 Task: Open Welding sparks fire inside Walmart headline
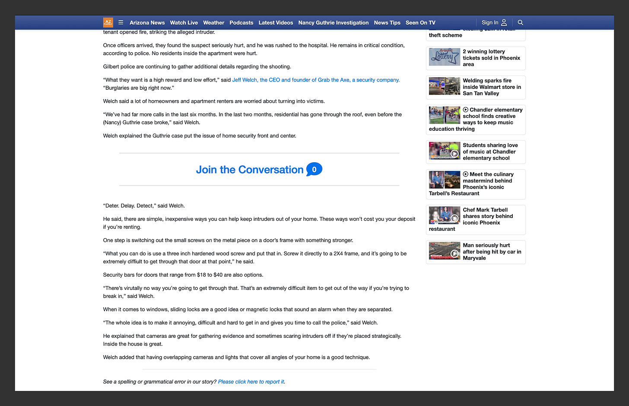tap(492, 87)
